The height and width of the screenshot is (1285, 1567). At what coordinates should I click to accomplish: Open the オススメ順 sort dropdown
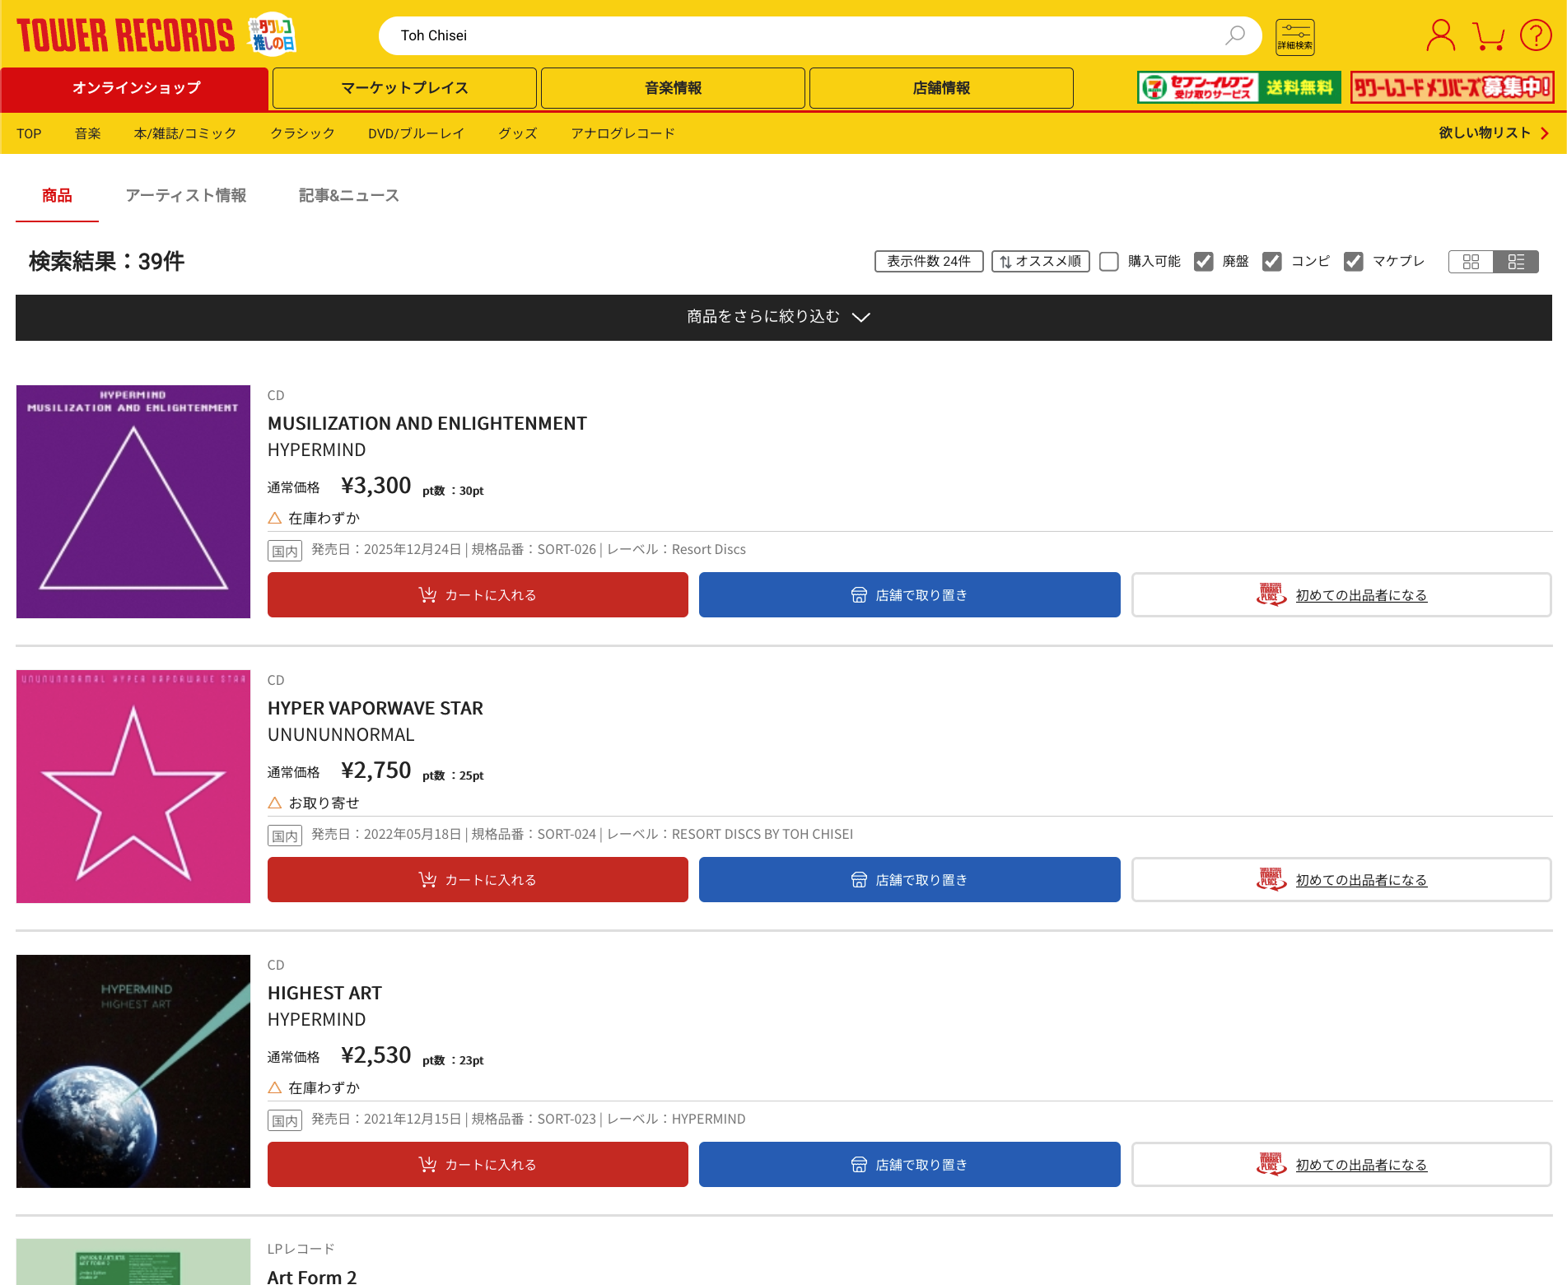pyautogui.click(x=1040, y=261)
